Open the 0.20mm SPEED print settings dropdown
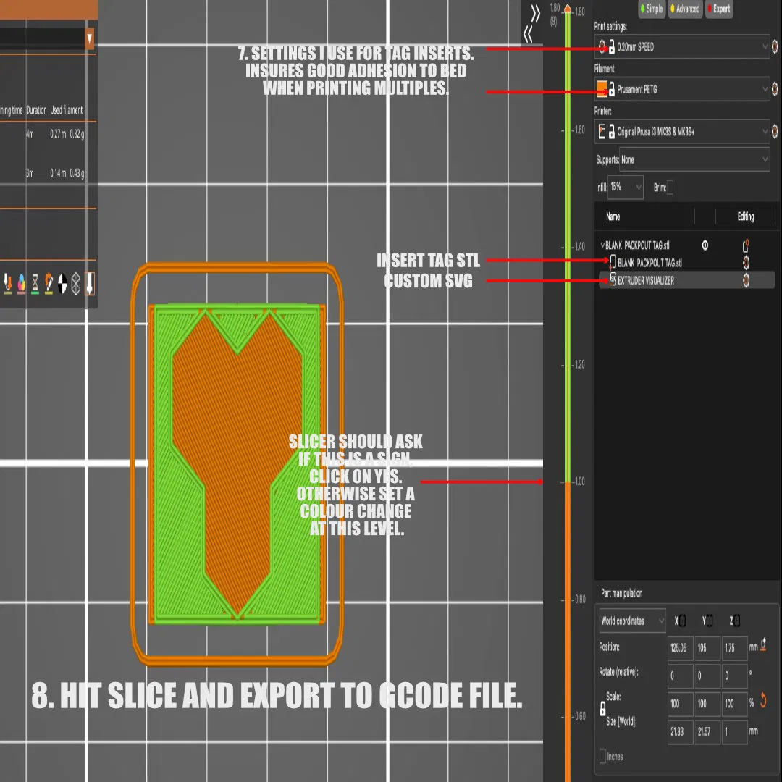 coord(682,47)
